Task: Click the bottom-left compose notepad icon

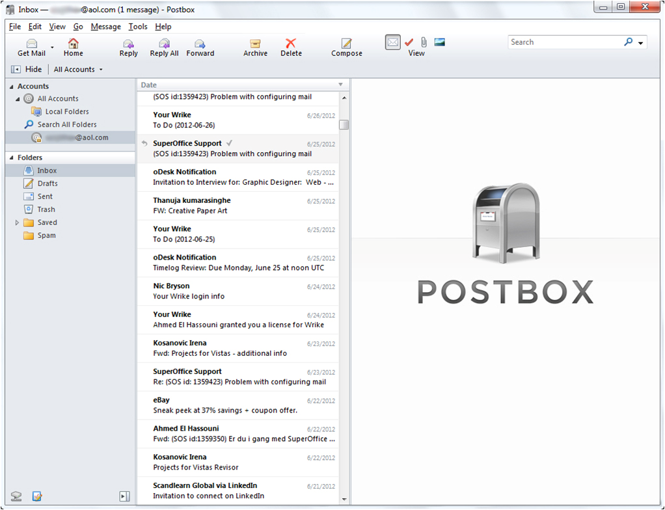Action: (x=37, y=496)
